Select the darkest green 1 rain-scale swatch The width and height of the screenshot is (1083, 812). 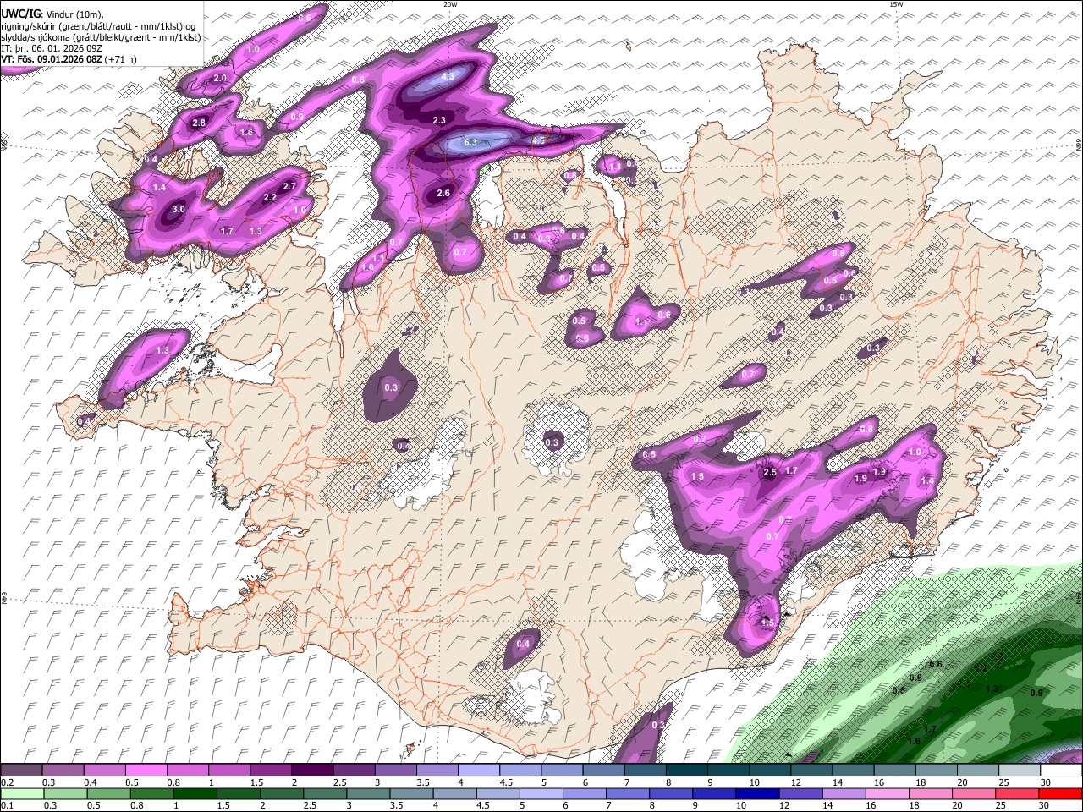(x=195, y=794)
